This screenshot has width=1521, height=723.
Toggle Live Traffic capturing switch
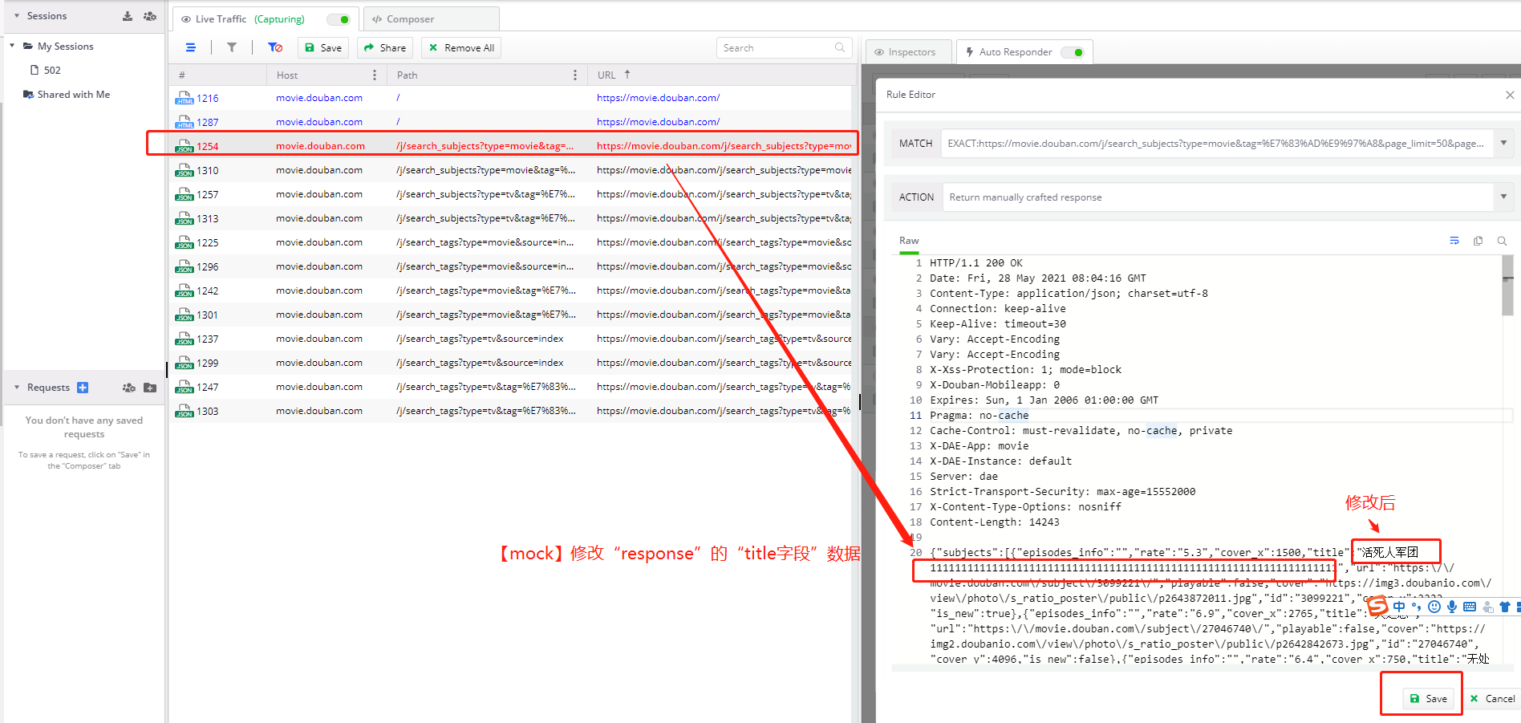(x=339, y=19)
